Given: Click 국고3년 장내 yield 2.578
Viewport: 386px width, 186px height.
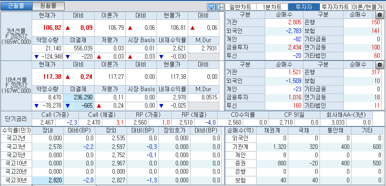Looking at the screenshot, I should tap(56, 147).
